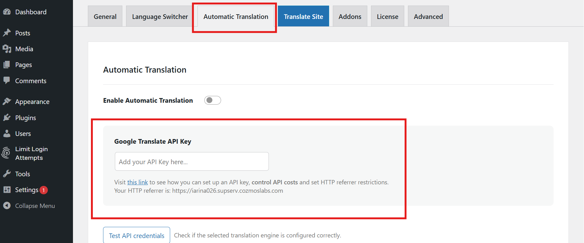
Task: Click the Appearance paintbrush icon
Action: (7, 101)
